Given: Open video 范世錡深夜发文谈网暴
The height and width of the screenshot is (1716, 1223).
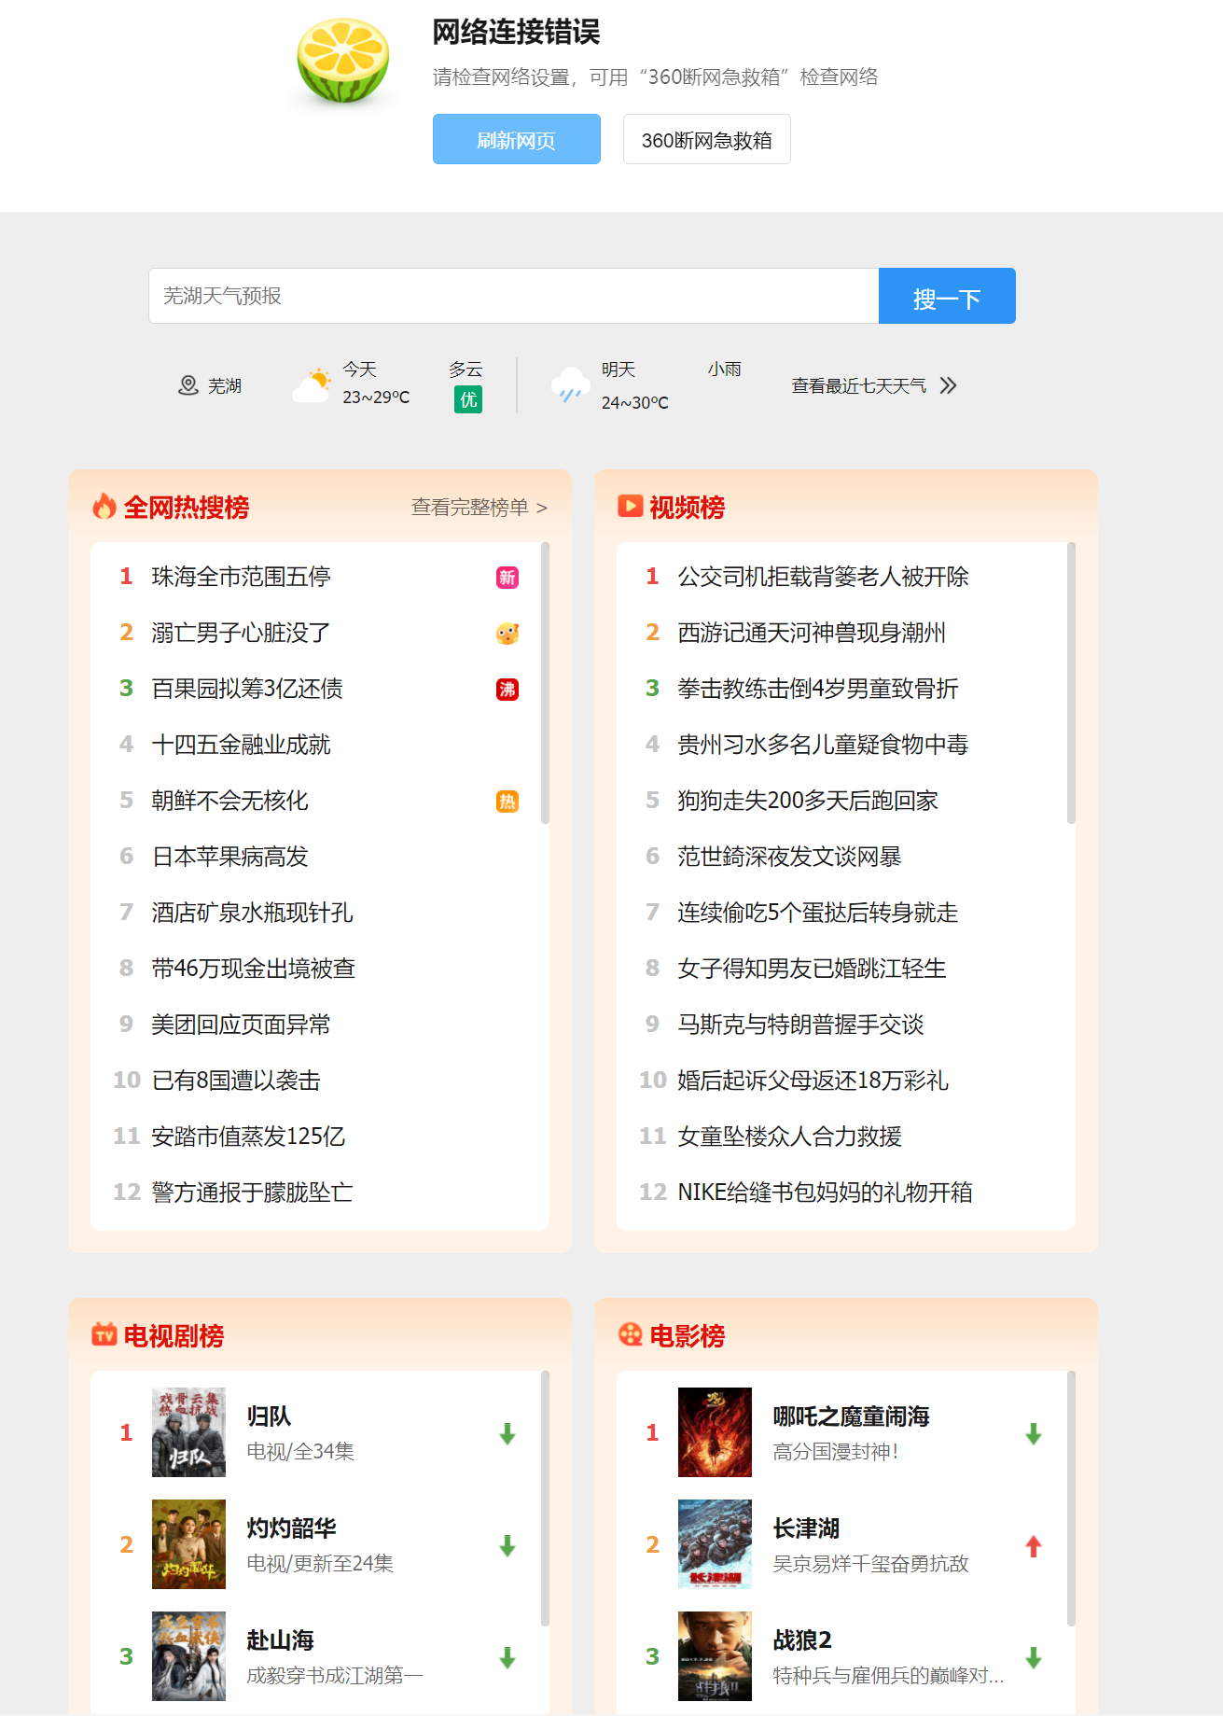Looking at the screenshot, I should 790,857.
